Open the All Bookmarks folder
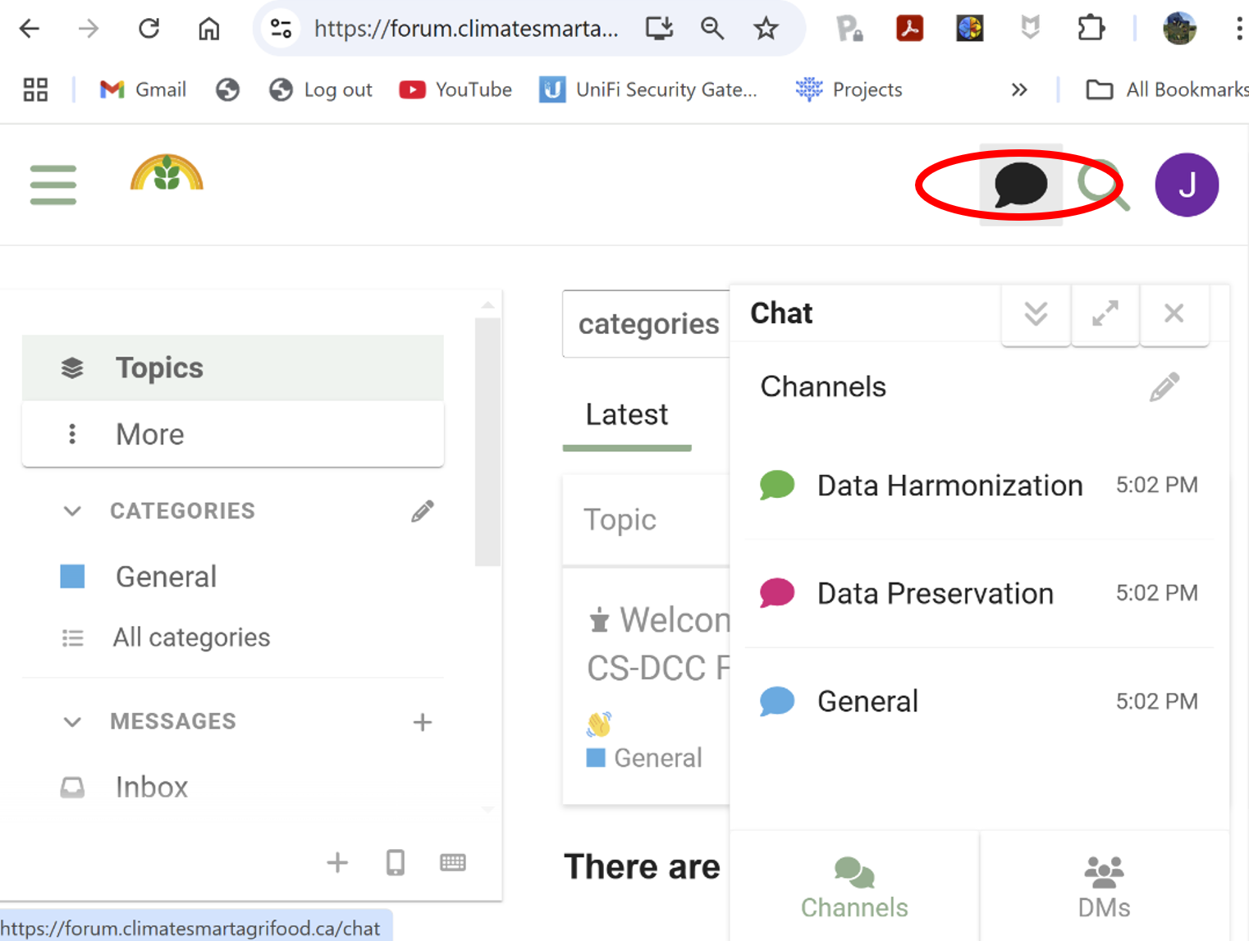1249x941 pixels. [1167, 89]
